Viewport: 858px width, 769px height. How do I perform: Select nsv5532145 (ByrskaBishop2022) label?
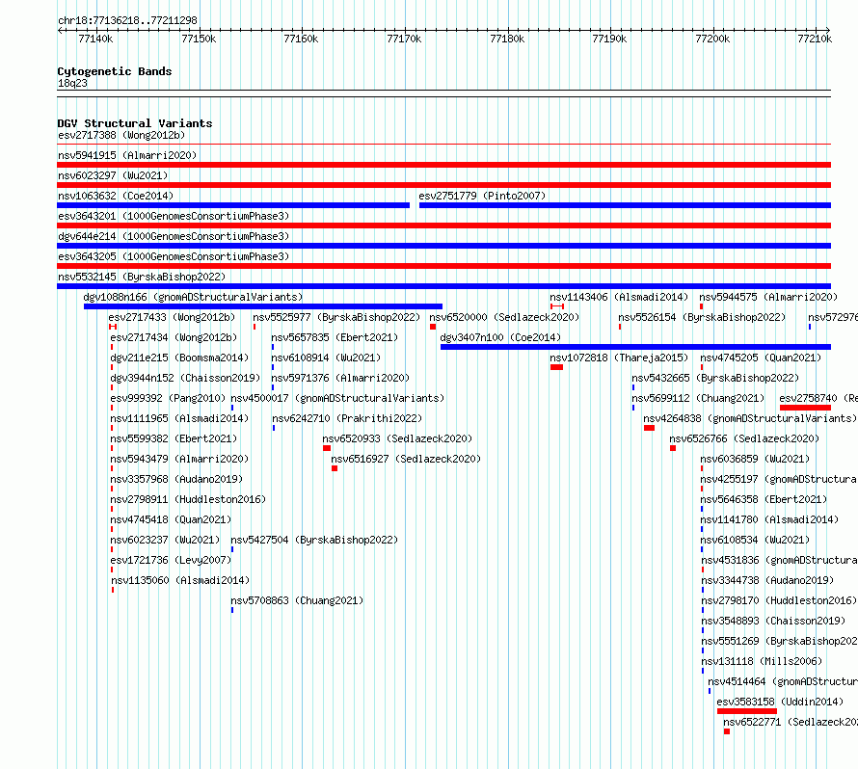(x=142, y=277)
